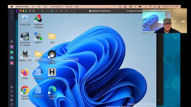The image size is (191, 107).
Task: Click the heart icon in left sidebar
Action: [12, 92]
